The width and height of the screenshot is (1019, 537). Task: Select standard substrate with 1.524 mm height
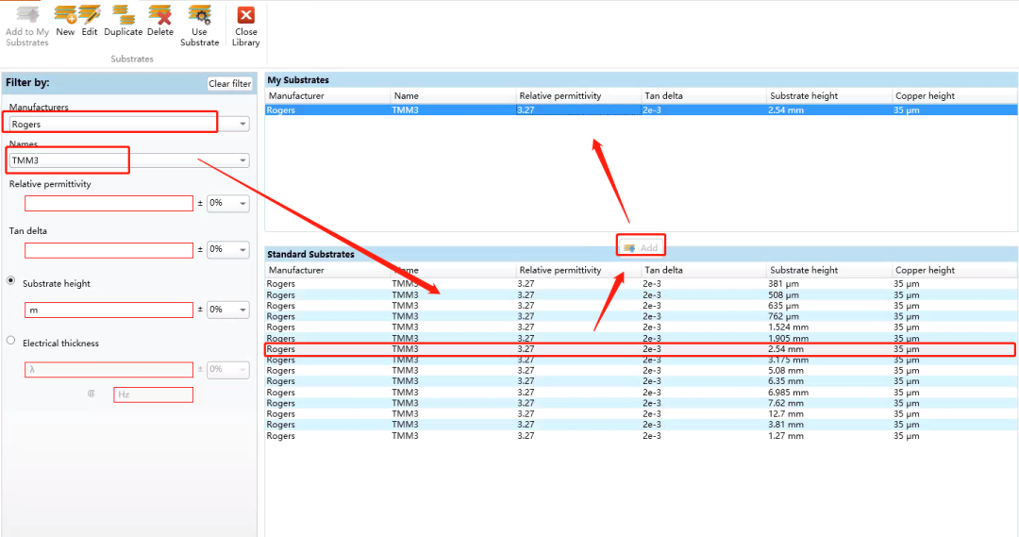pos(641,327)
